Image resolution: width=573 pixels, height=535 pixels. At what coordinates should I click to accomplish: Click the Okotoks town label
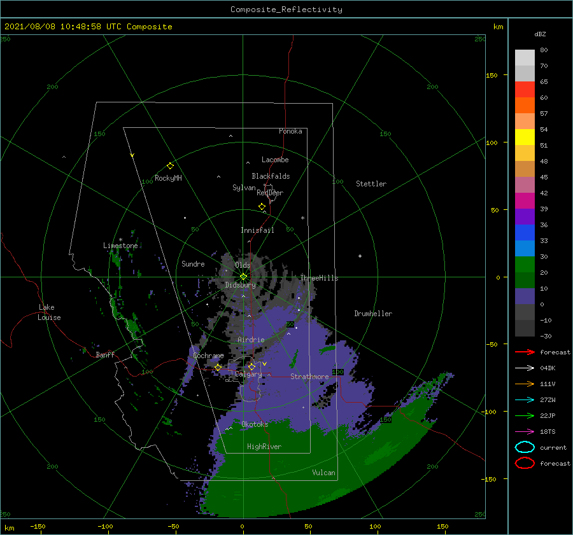pyautogui.click(x=255, y=424)
